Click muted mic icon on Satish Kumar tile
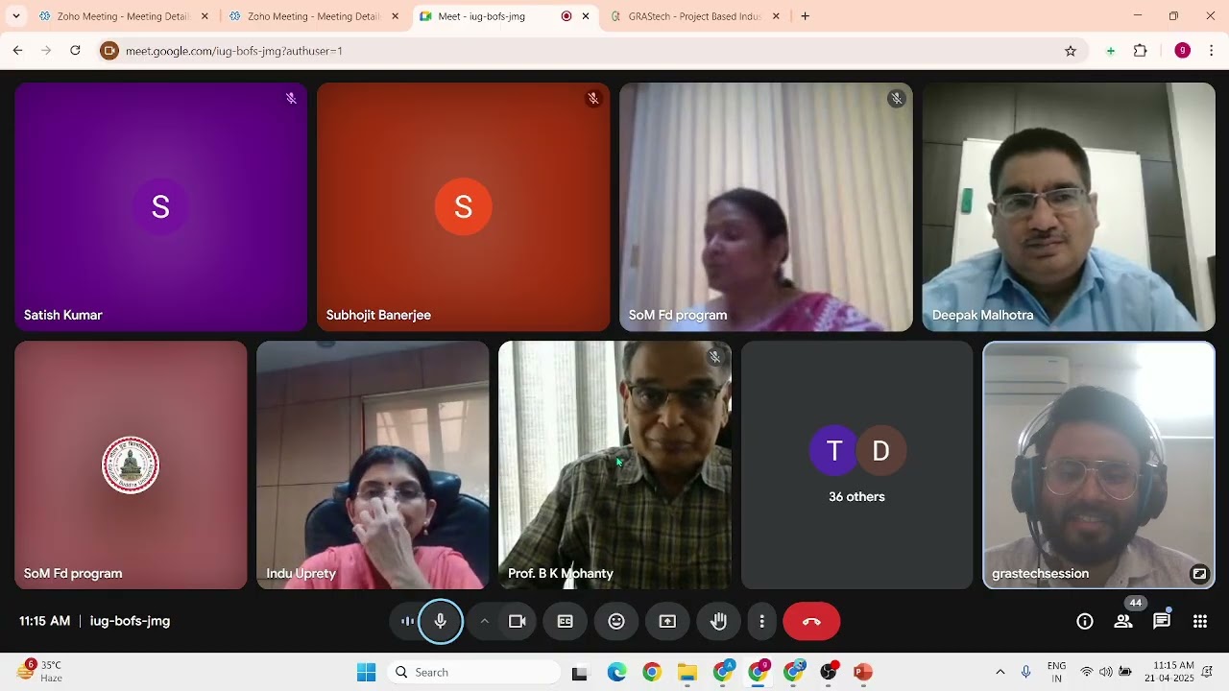This screenshot has width=1229, height=691. (x=291, y=98)
